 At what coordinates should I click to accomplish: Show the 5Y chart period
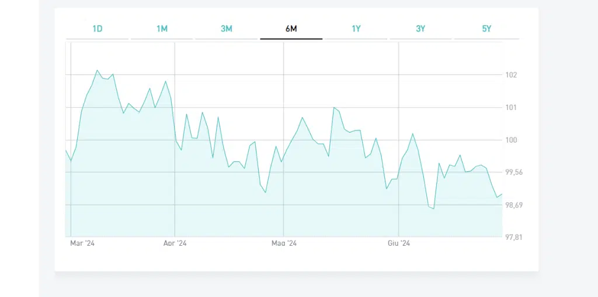tap(486, 29)
